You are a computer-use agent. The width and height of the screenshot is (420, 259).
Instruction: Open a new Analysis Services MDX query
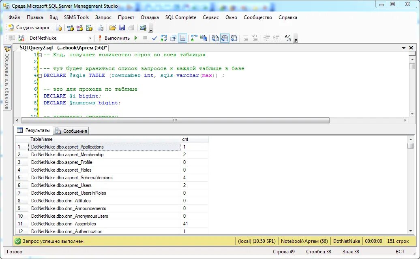[x=71, y=28]
